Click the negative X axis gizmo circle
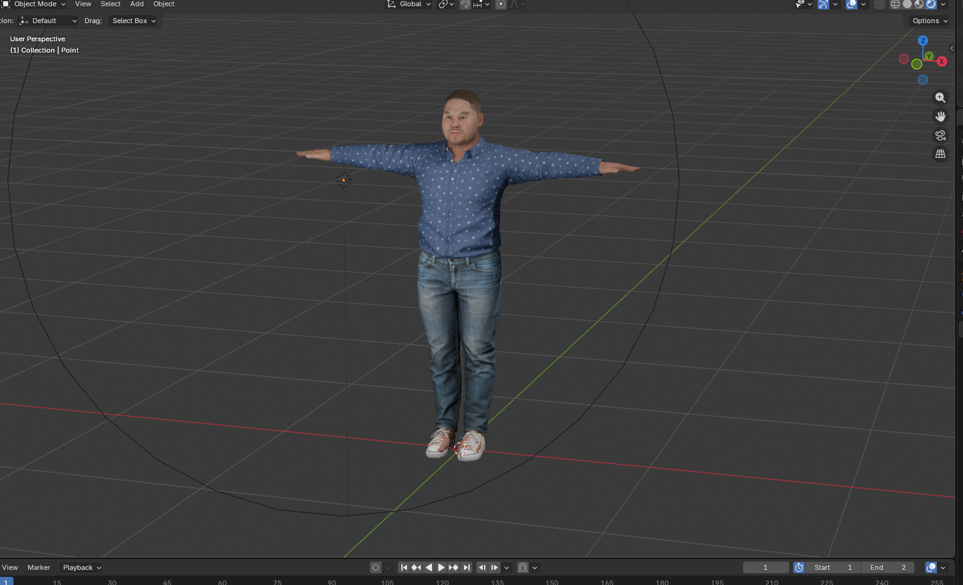Image resolution: width=963 pixels, height=585 pixels. click(x=903, y=59)
